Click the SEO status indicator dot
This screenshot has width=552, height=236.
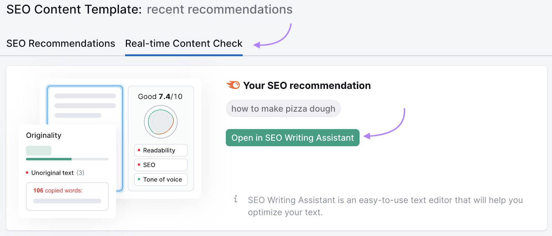coord(139,165)
